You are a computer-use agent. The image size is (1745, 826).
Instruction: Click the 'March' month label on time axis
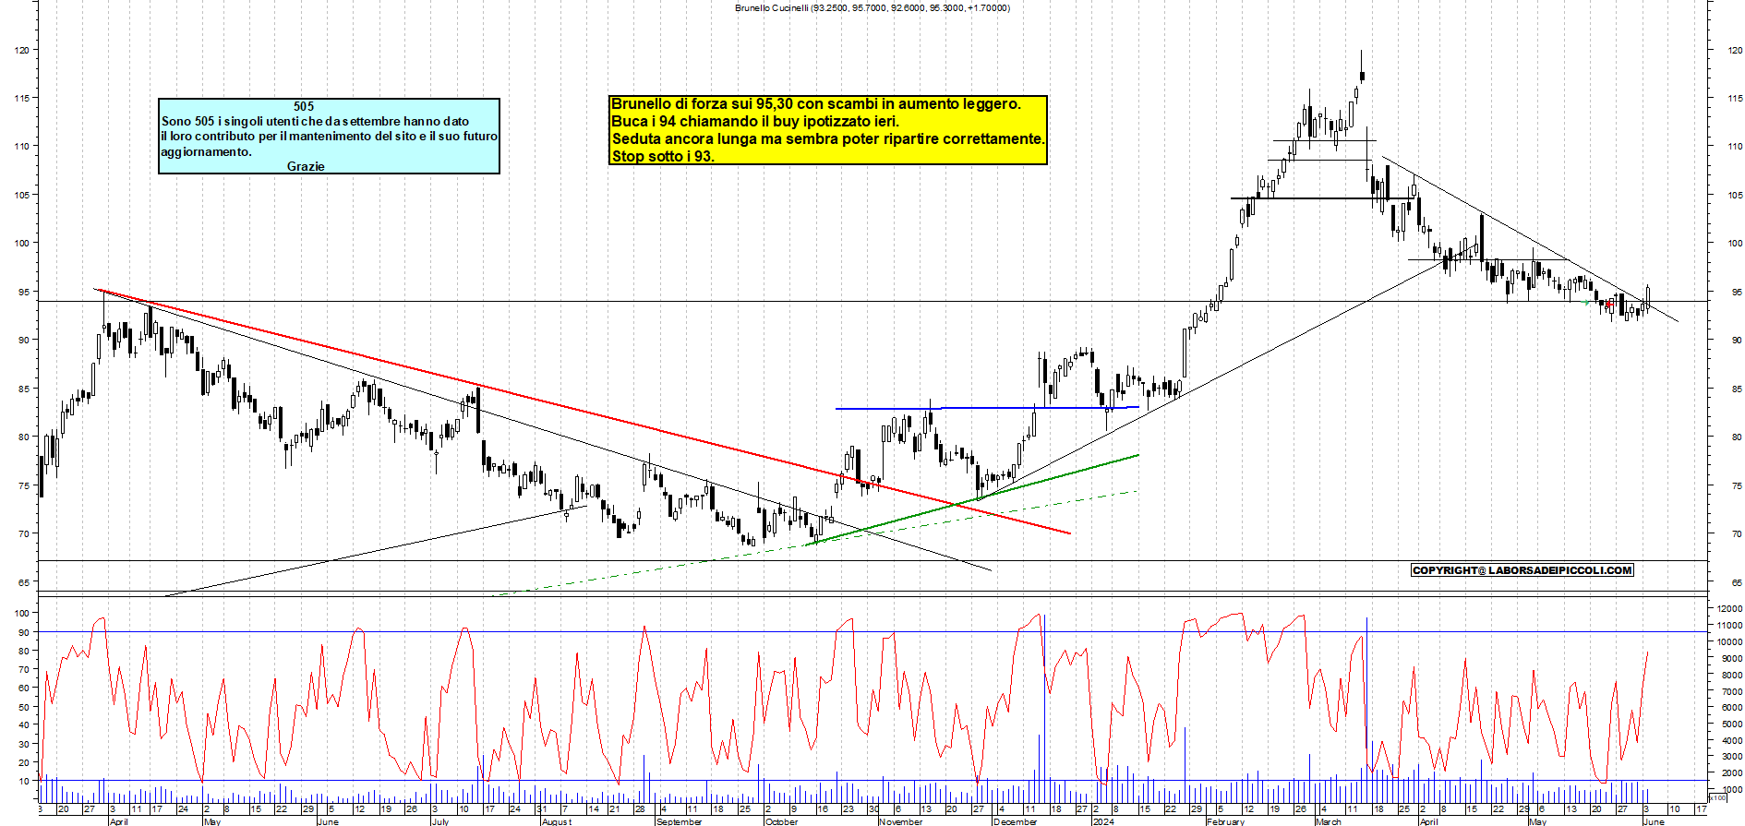point(1329,821)
